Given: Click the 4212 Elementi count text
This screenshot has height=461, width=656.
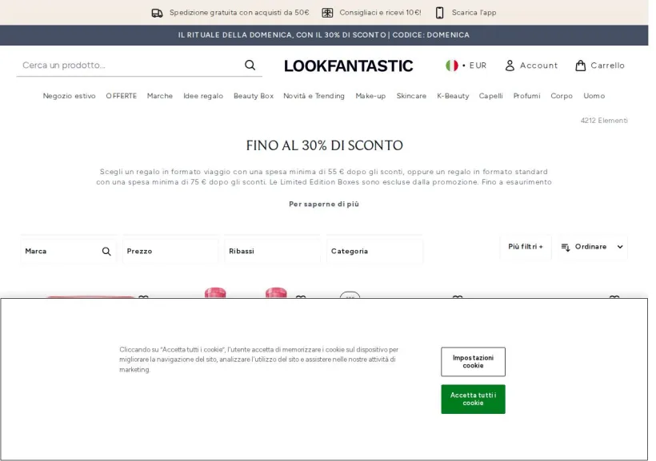Looking at the screenshot, I should pyautogui.click(x=604, y=121).
